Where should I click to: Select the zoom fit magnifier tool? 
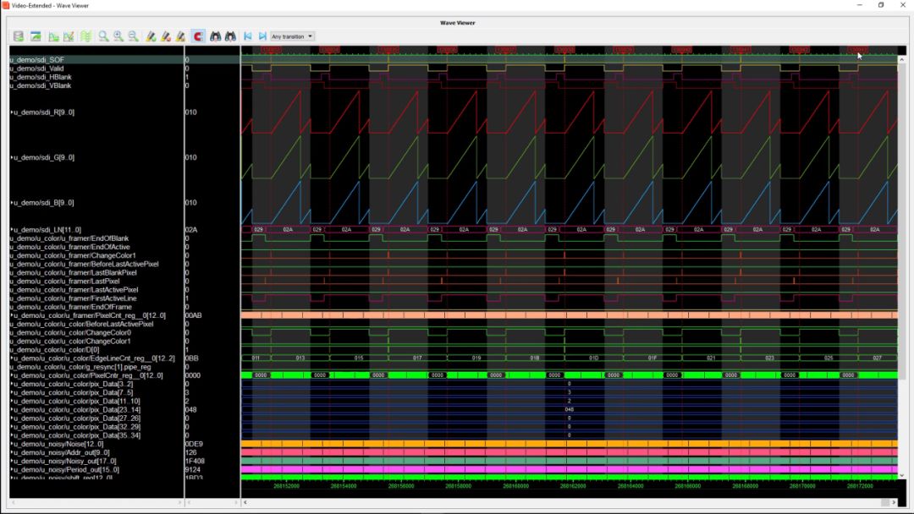[x=104, y=36]
